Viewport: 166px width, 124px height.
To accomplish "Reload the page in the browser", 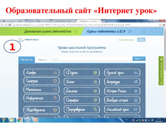I will coord(10,25).
